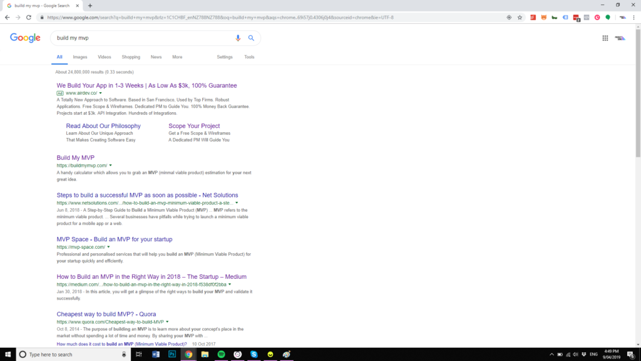Switch to the News results tab
Image resolution: width=641 pixels, height=361 pixels.
(156, 57)
